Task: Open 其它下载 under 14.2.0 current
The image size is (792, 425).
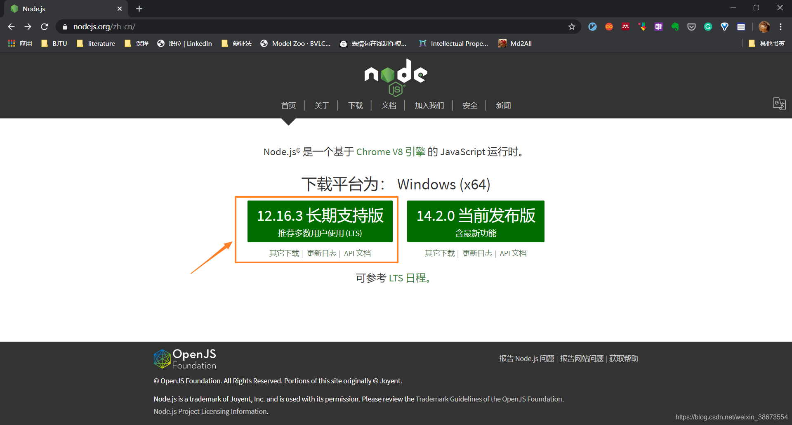Action: (x=440, y=253)
